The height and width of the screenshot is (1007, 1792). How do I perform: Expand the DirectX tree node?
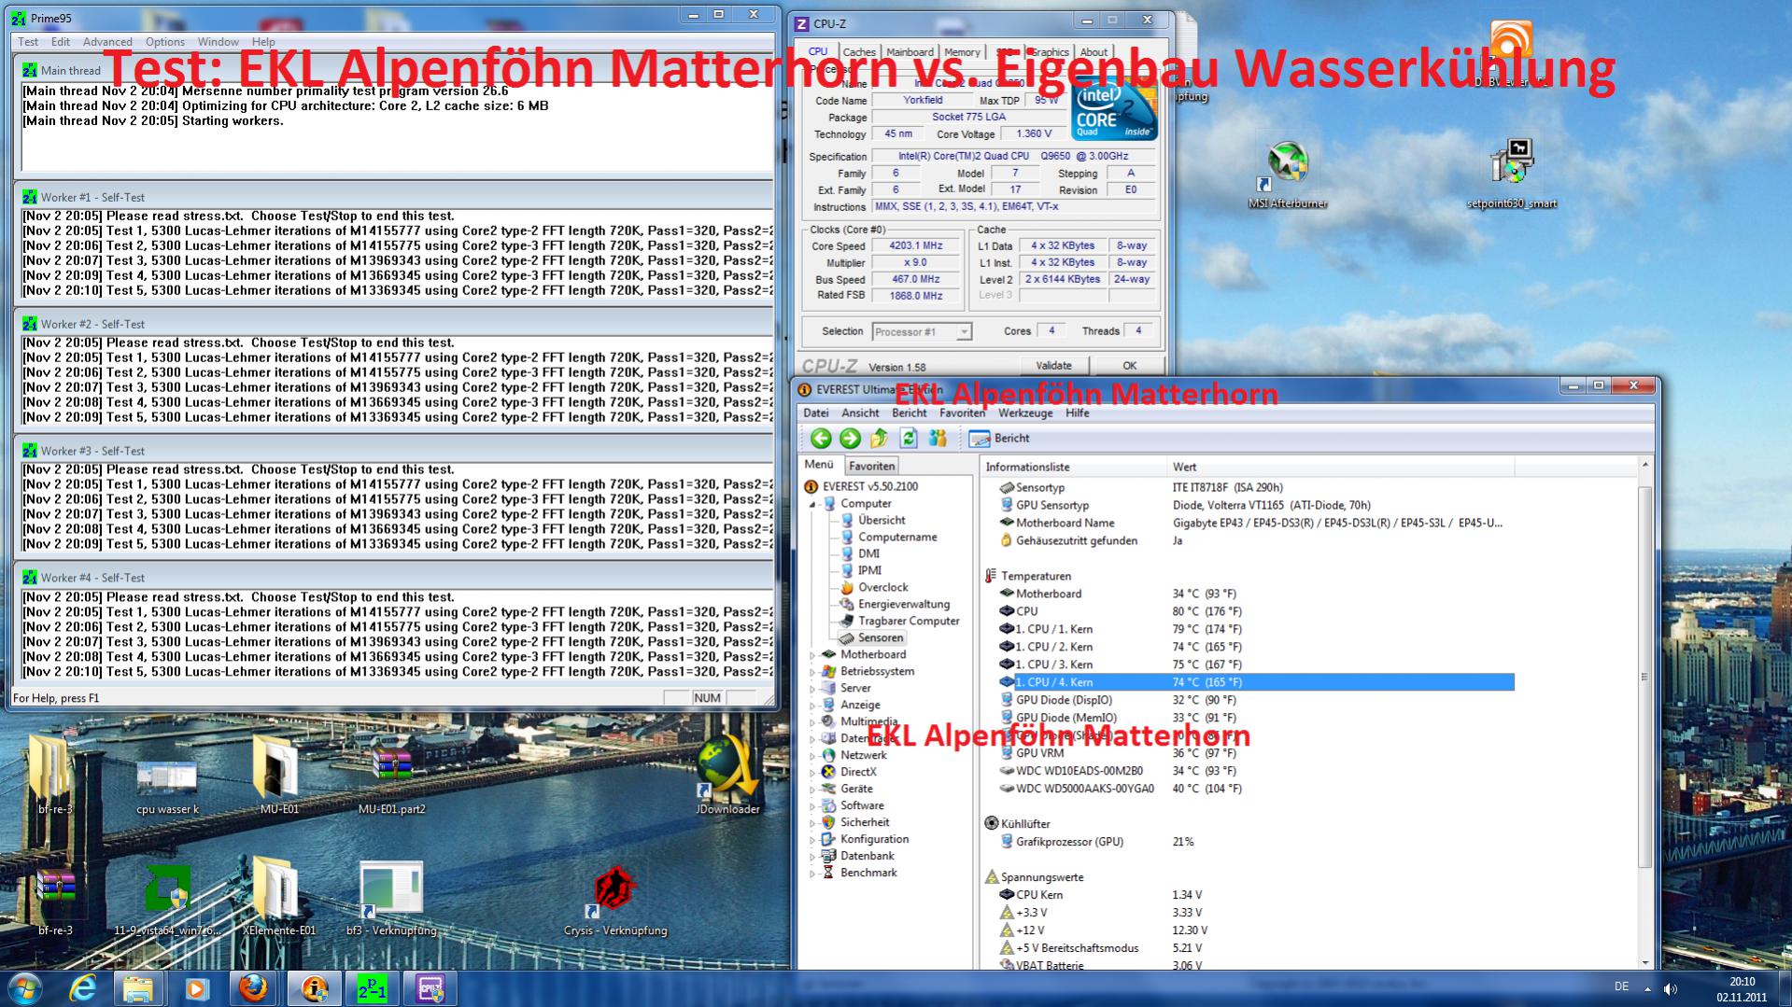[812, 773]
